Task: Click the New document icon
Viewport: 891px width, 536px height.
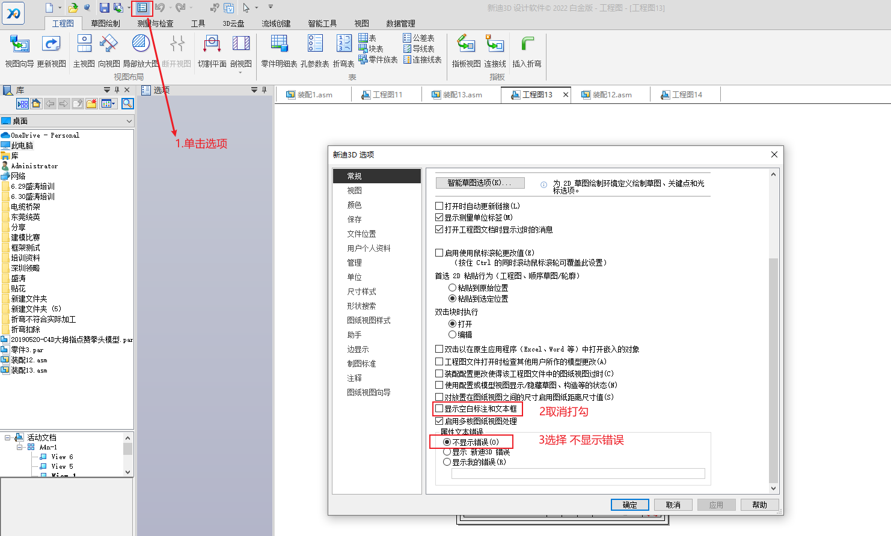Action: (49, 8)
